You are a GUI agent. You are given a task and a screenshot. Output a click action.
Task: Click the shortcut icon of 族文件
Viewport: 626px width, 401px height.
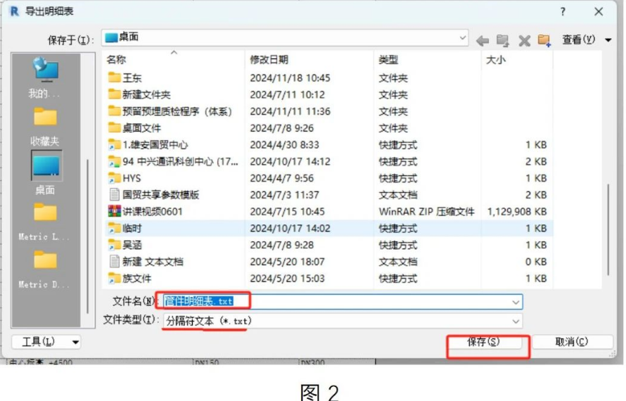[x=115, y=278]
